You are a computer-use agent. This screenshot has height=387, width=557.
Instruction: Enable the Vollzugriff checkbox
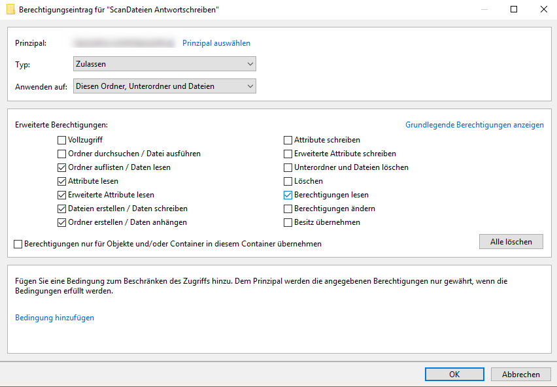click(x=62, y=141)
